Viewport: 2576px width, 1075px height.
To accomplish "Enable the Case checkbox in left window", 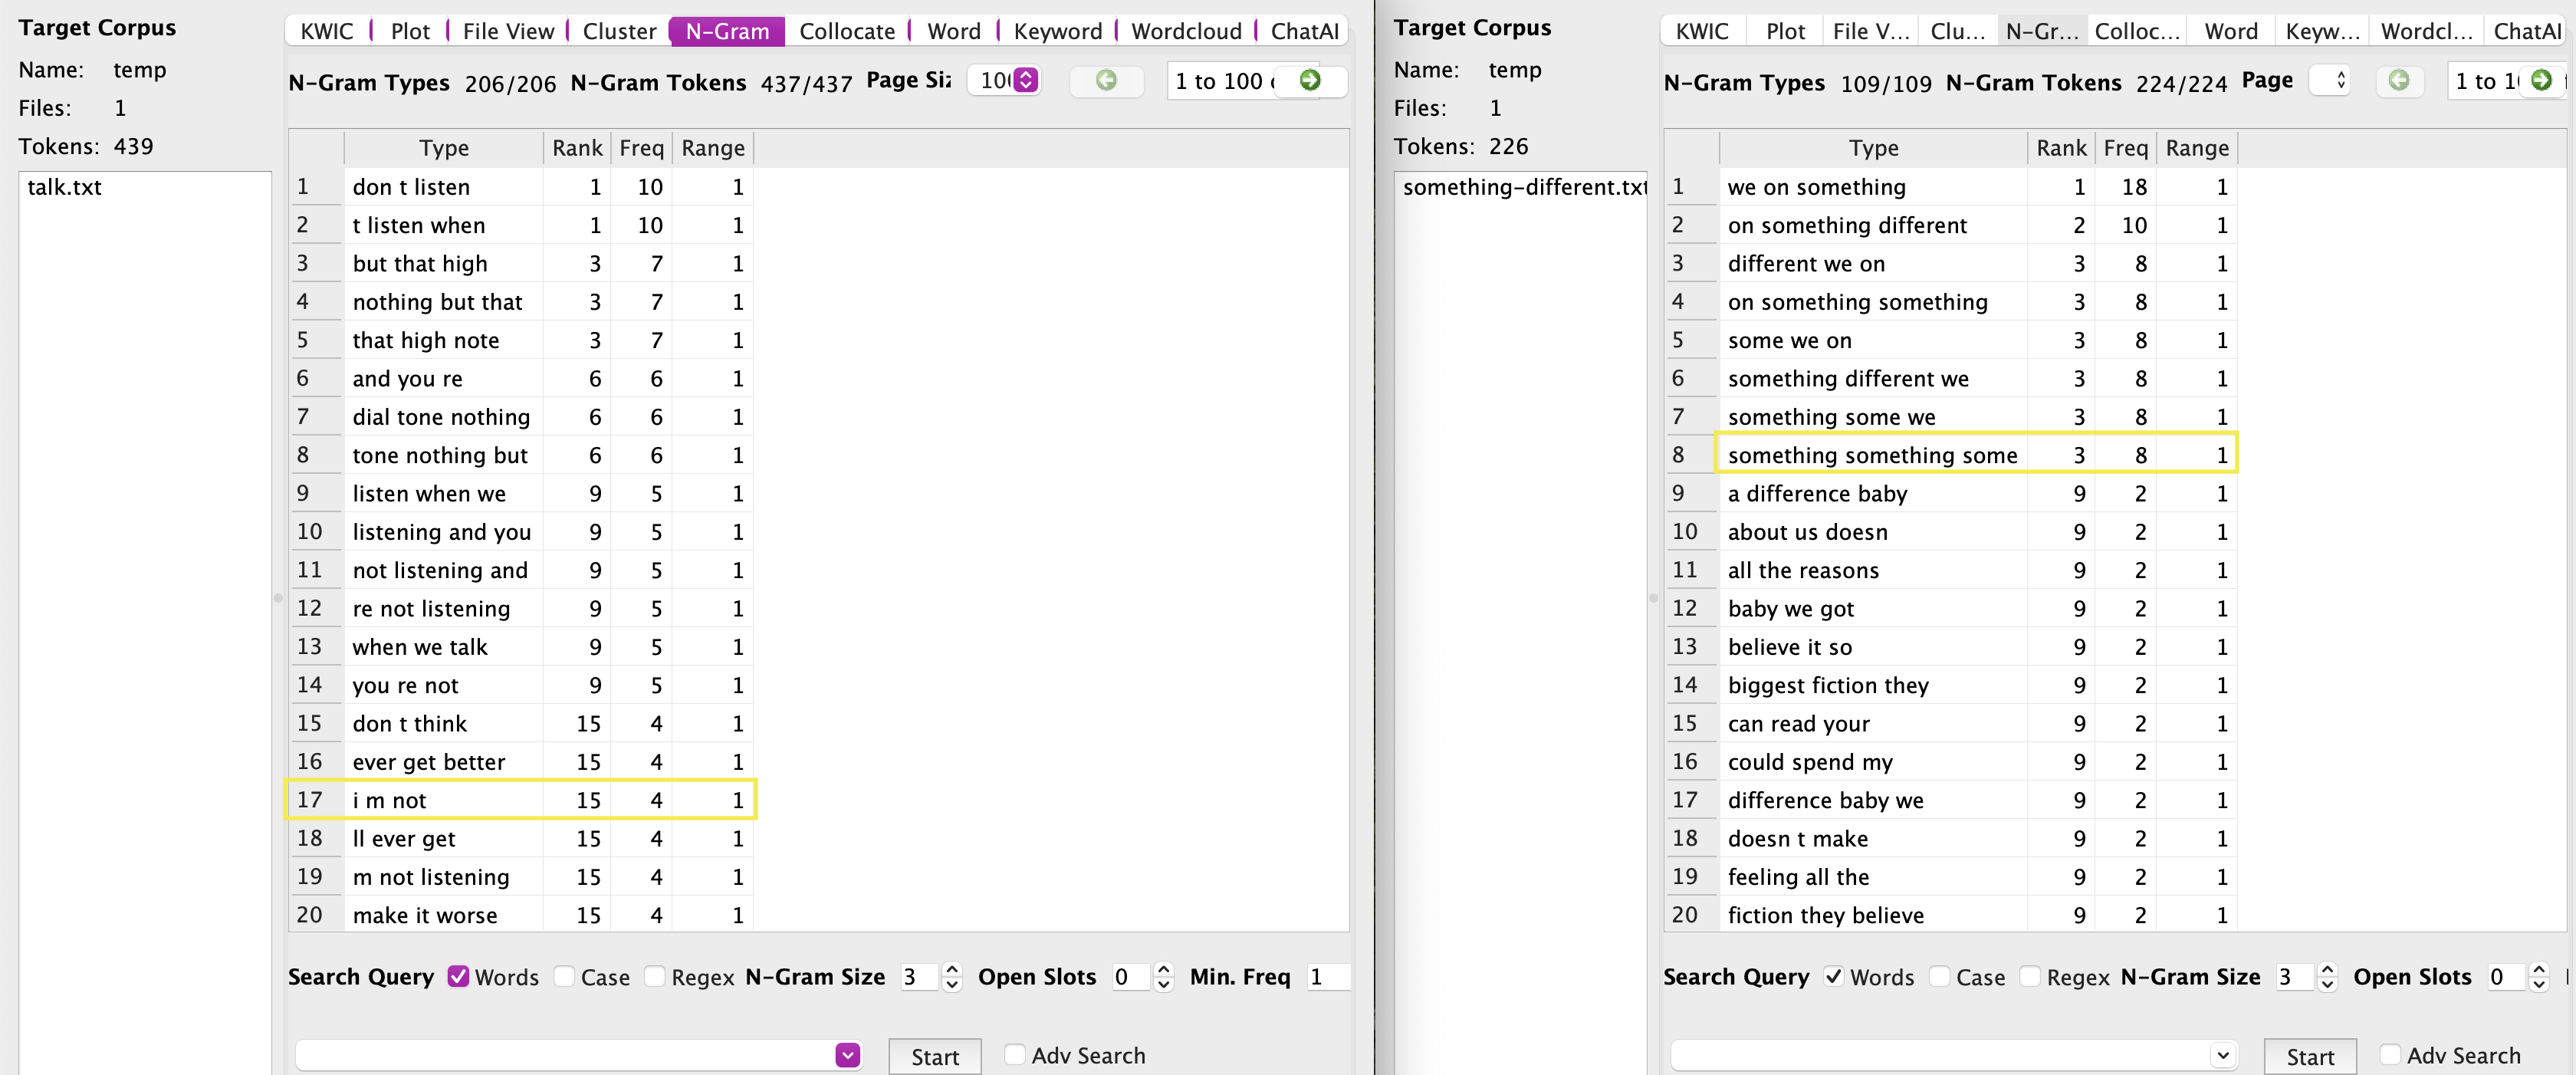I will [564, 976].
